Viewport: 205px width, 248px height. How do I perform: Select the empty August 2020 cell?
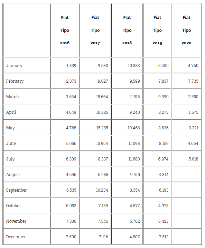187,174
